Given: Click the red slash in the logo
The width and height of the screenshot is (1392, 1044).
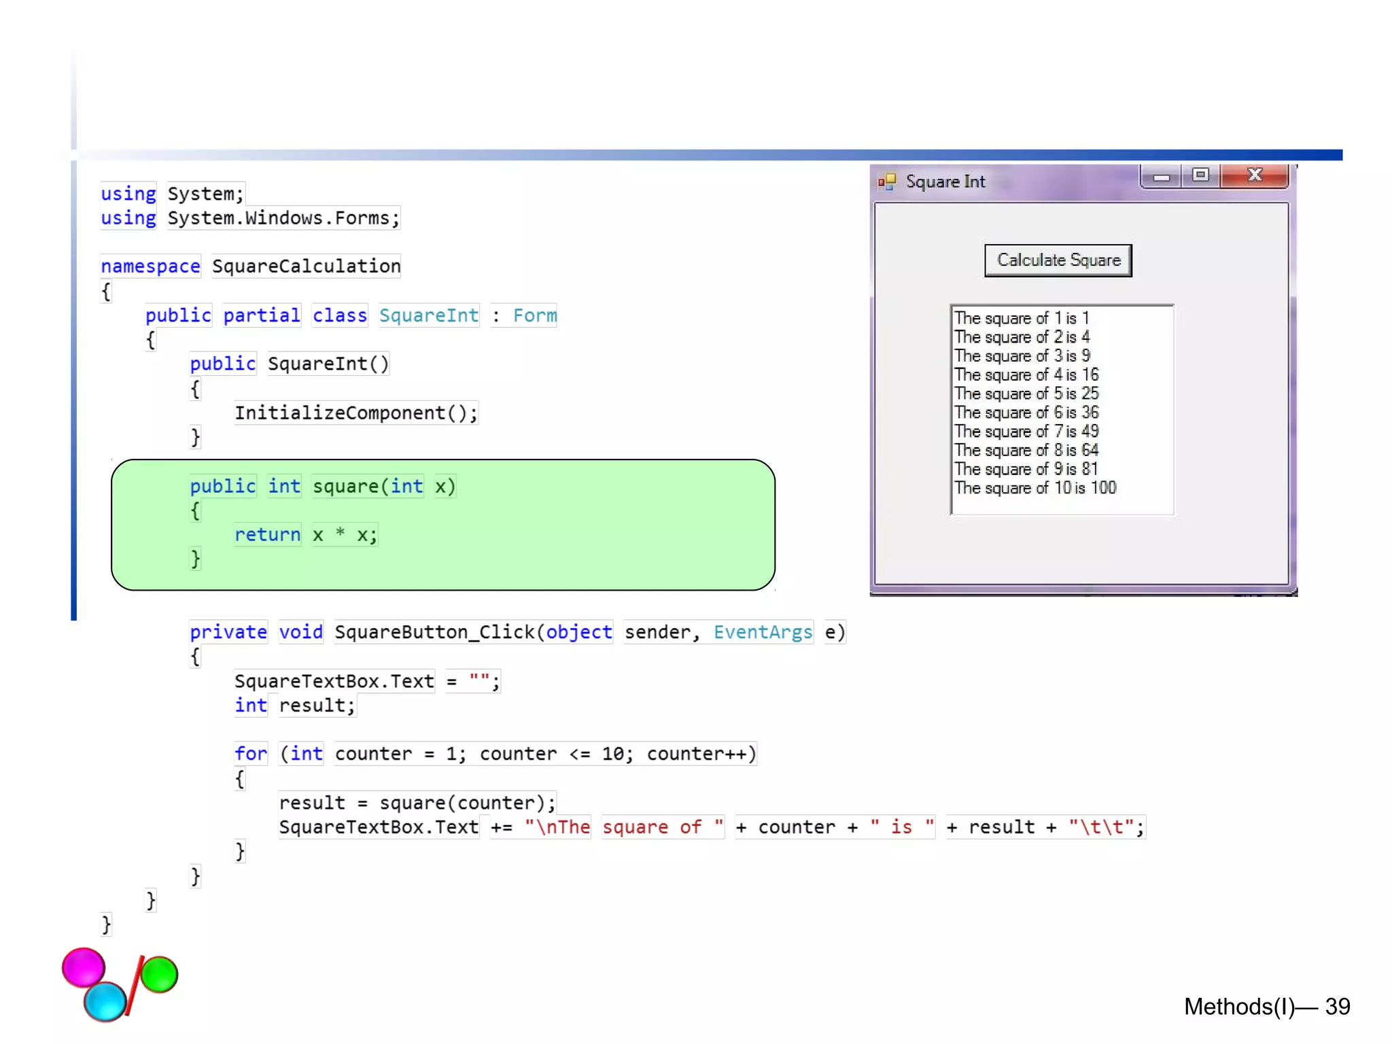Looking at the screenshot, I should (x=135, y=986).
